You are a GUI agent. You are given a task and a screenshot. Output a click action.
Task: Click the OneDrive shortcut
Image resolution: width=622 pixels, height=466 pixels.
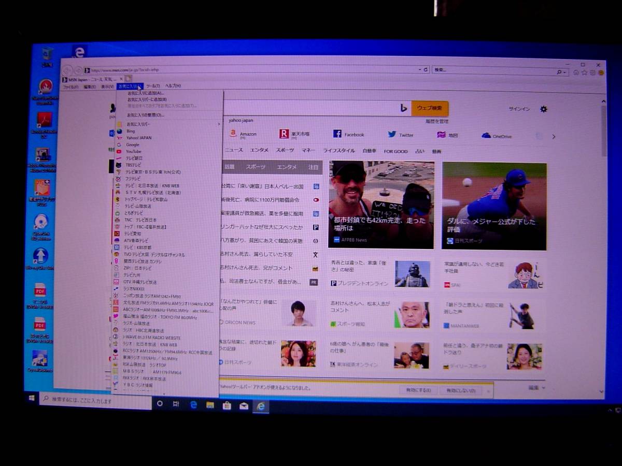(497, 136)
